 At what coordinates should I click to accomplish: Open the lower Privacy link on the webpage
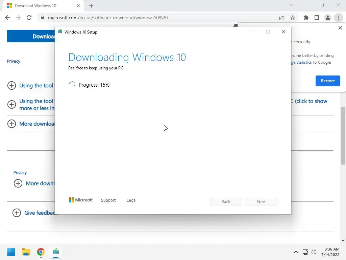click(20, 172)
